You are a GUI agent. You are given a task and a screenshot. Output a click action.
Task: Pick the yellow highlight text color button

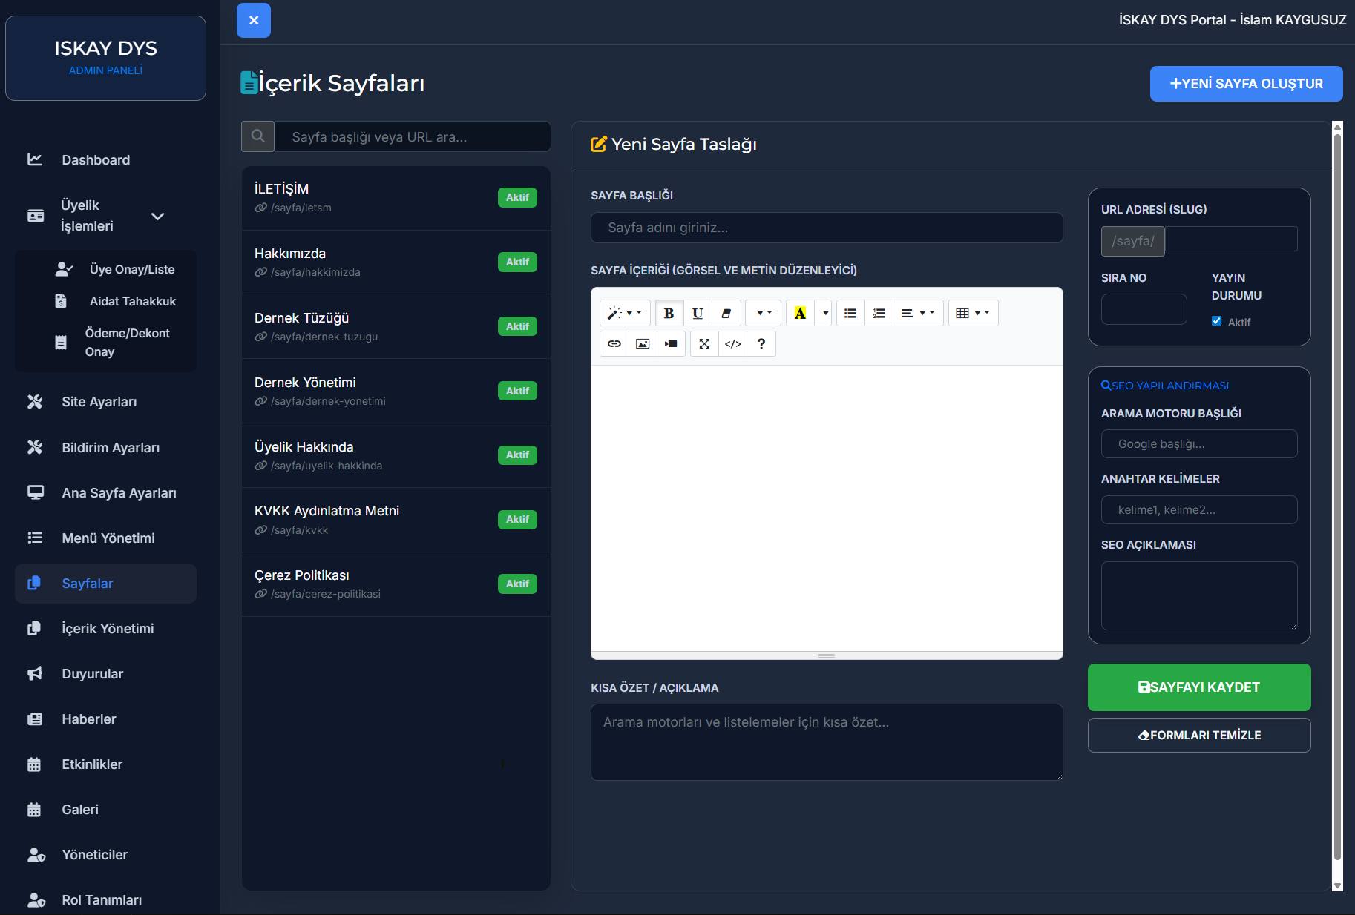tap(800, 314)
